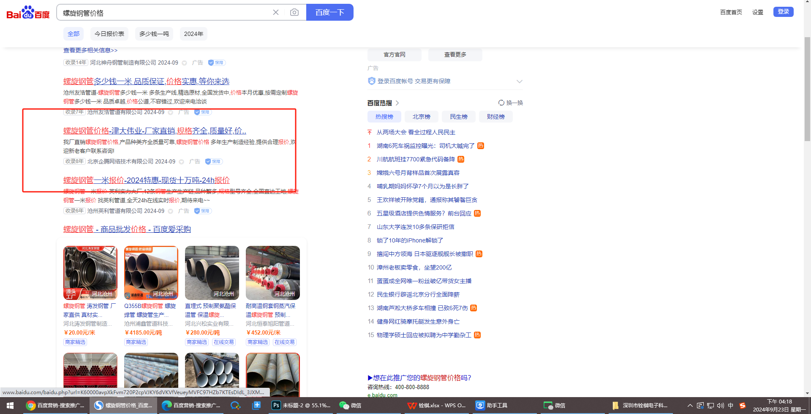Open WPS 铨棋.xlsx from taskbar
The image size is (811, 414).
click(436, 406)
